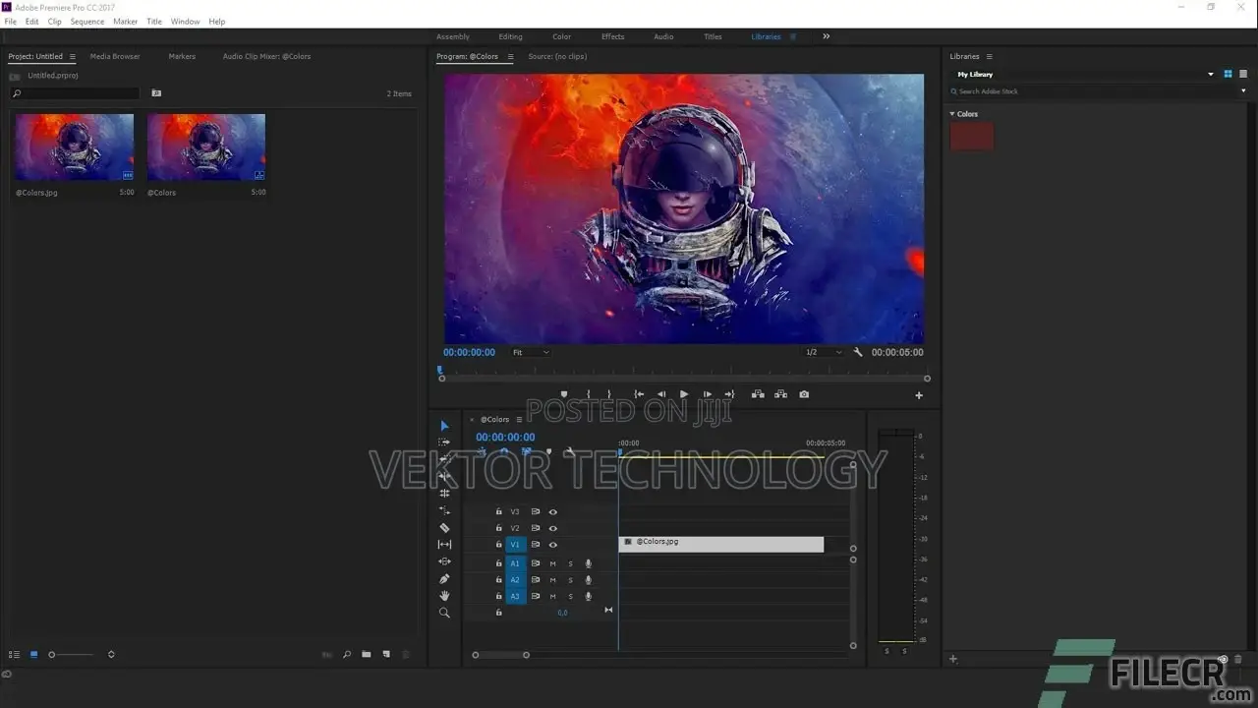Open Program @Colors panel menu
The height and width of the screenshot is (708, 1258).
tap(510, 56)
